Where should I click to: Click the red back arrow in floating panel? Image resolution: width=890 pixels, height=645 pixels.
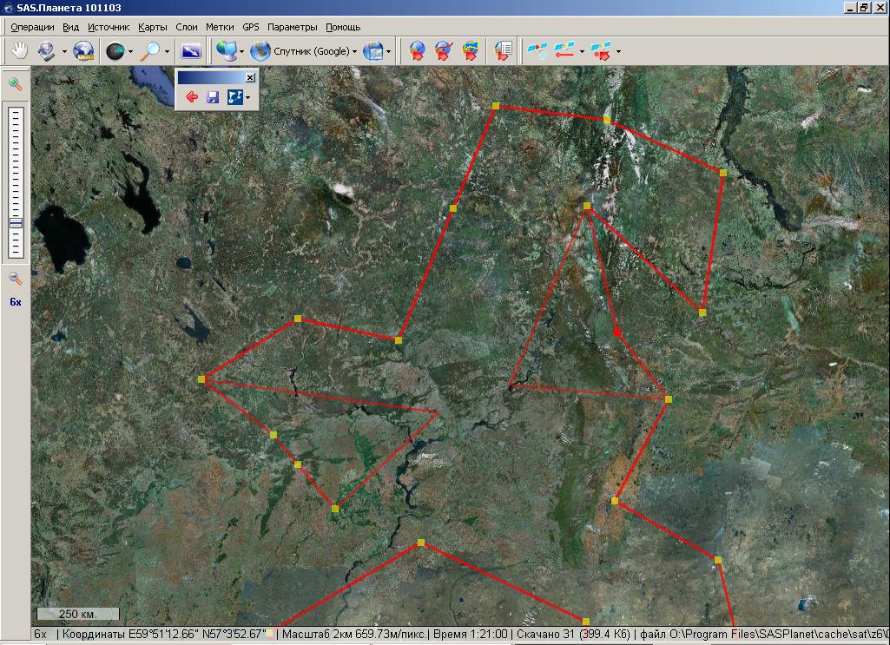[192, 98]
